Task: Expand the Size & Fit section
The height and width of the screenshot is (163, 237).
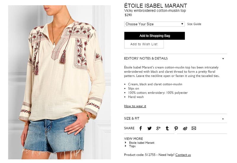Action: 175,118
